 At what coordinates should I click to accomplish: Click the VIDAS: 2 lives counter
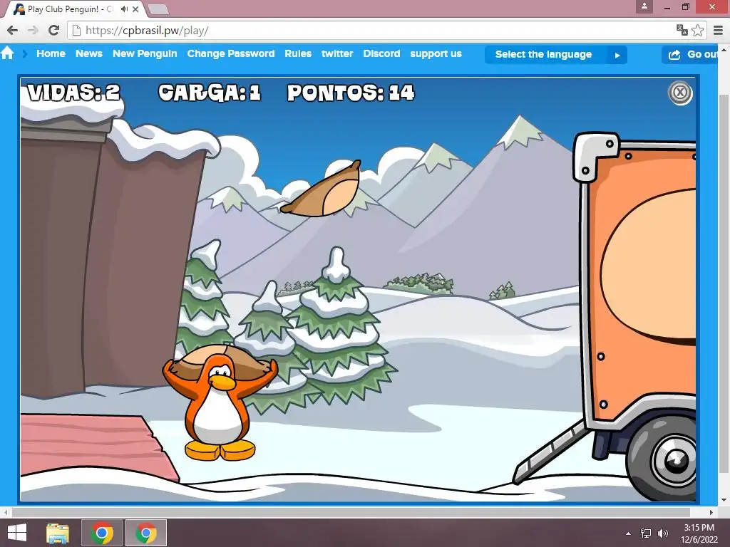[x=73, y=92]
